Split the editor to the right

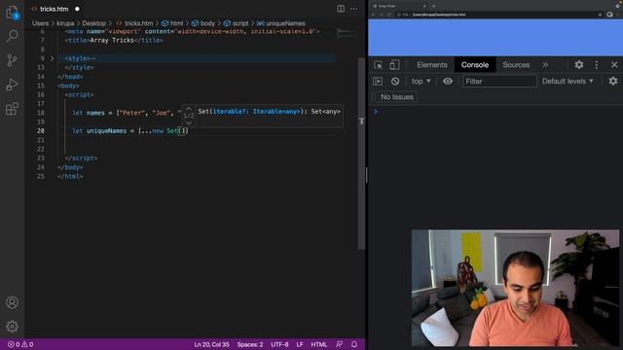point(341,9)
